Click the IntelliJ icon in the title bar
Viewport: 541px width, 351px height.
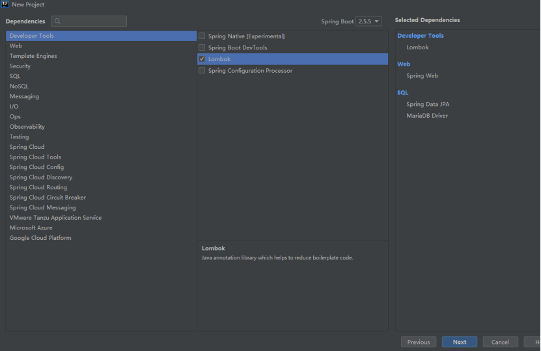tap(5, 5)
